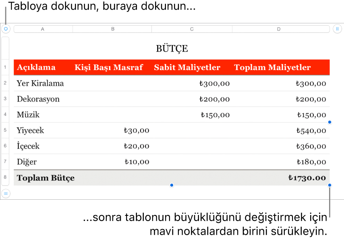Select row 1 number tab
344x242 pixels.
(5, 67)
